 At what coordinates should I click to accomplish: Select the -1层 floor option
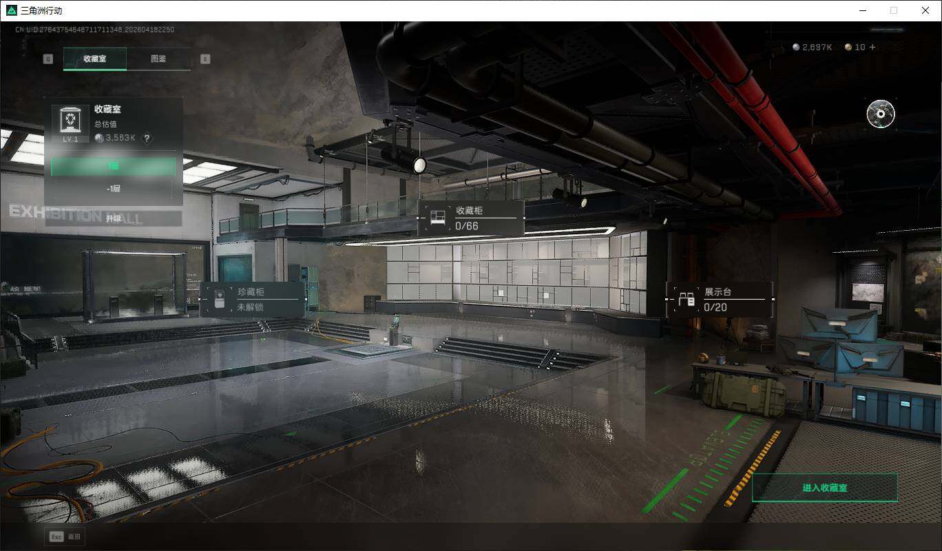114,188
